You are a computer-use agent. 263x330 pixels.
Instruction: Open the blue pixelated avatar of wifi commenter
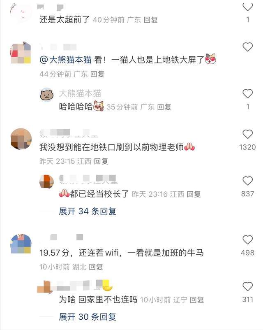21,244
